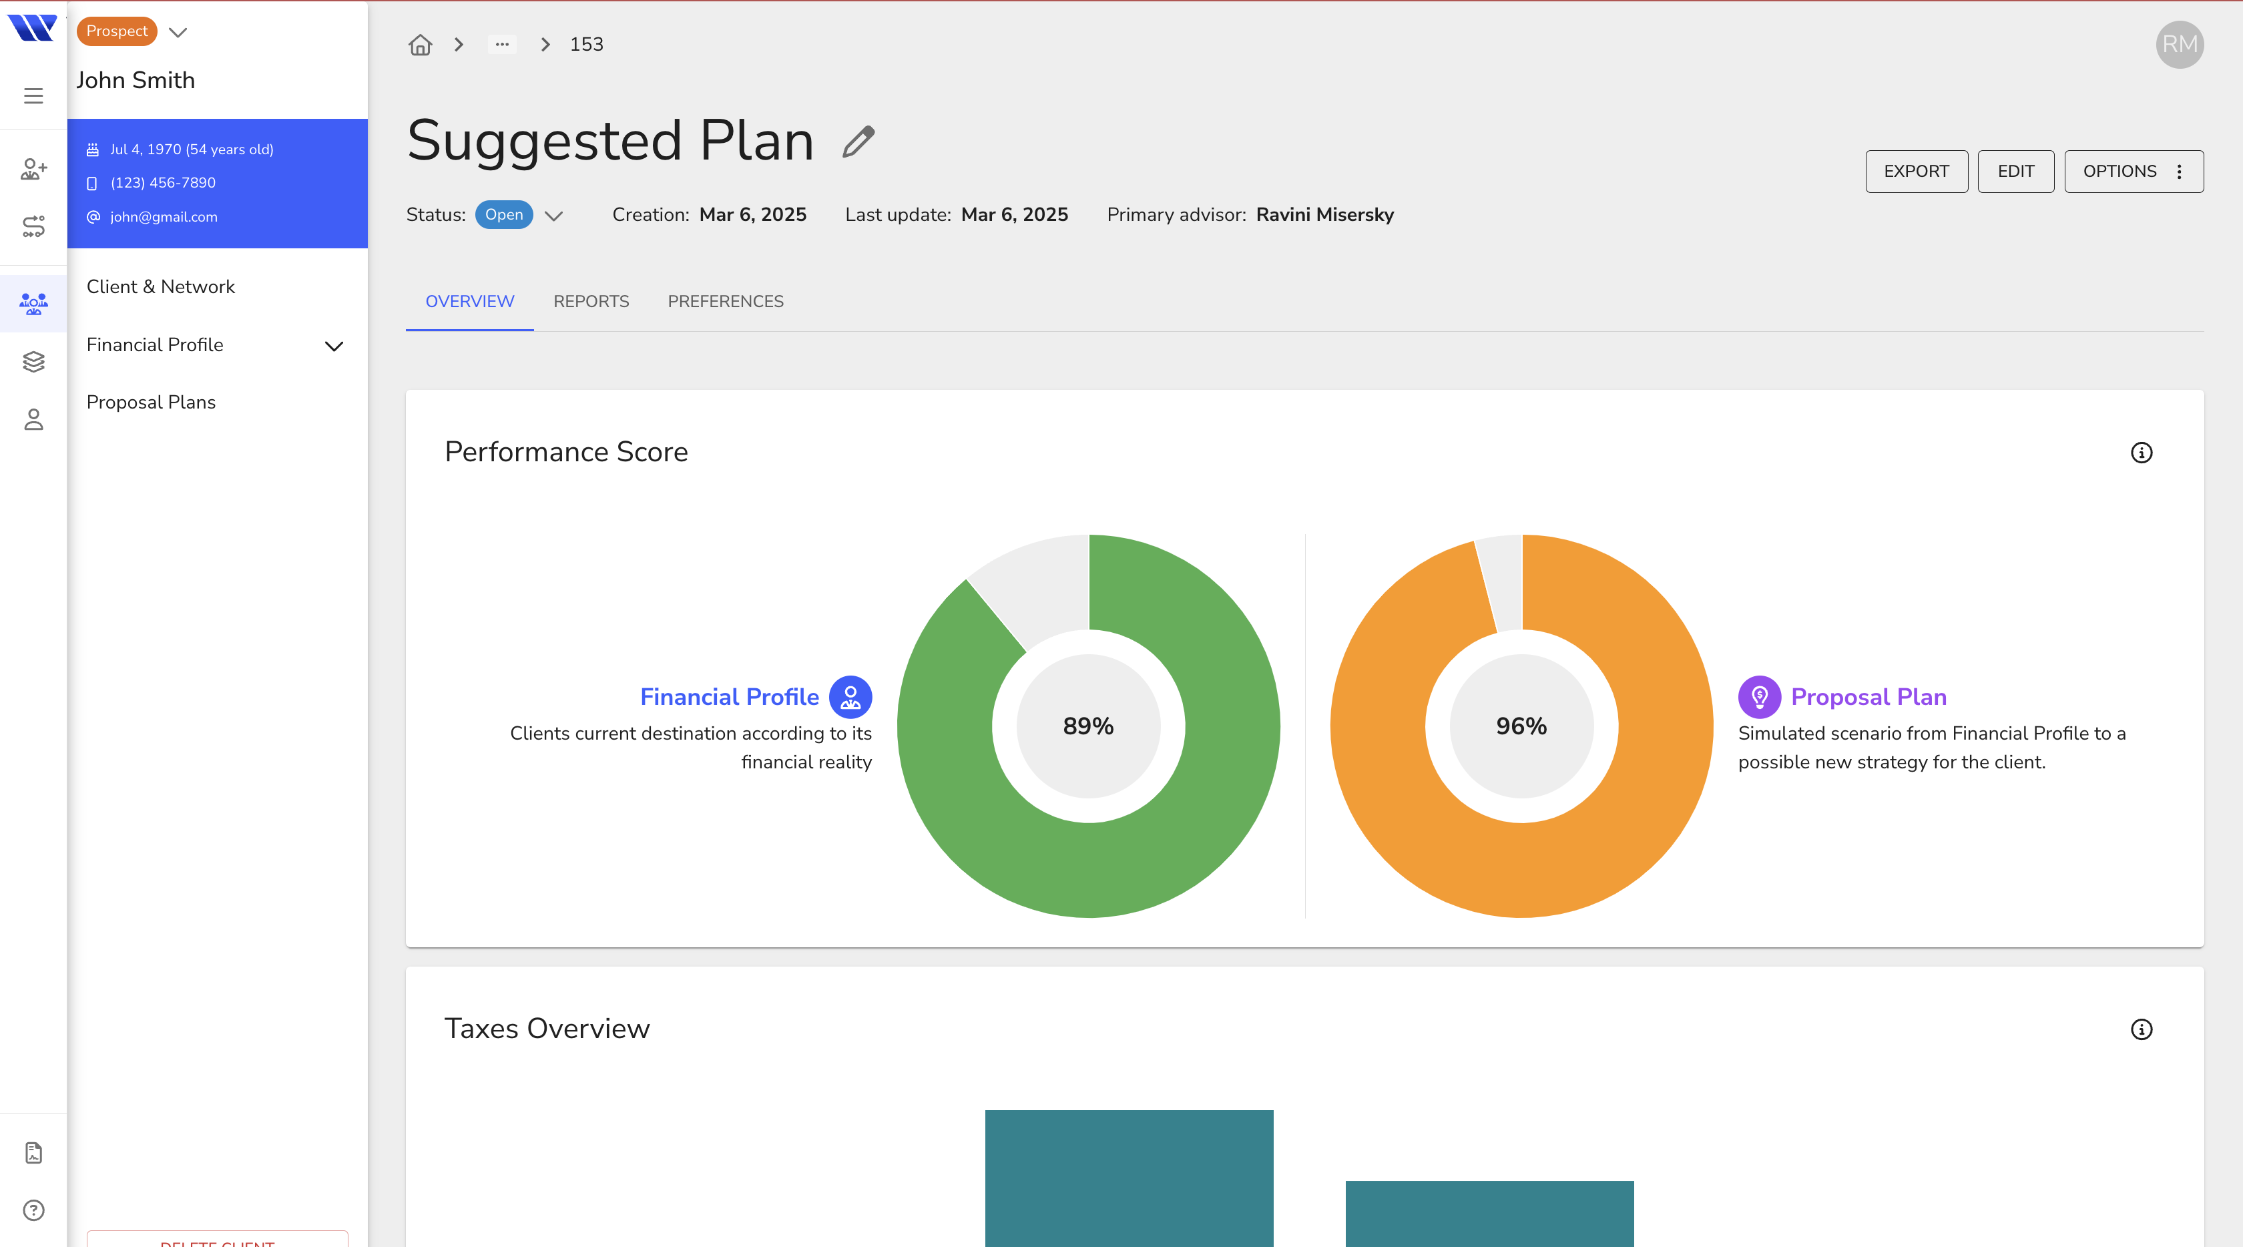Click the birthdate Jul 4, 1970 text
This screenshot has width=2243, height=1247.
pos(192,150)
